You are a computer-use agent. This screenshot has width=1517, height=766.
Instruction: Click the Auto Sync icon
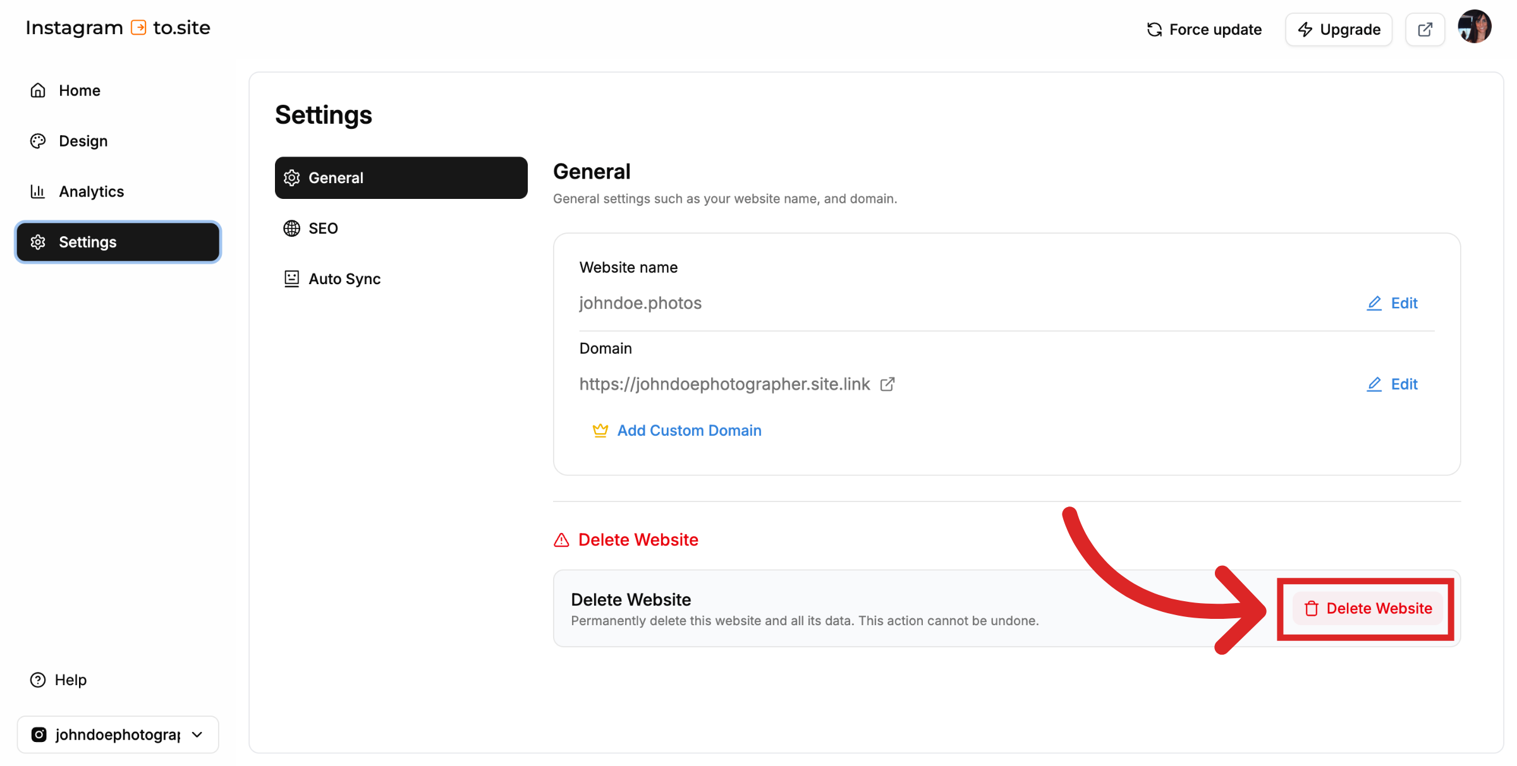coord(291,278)
